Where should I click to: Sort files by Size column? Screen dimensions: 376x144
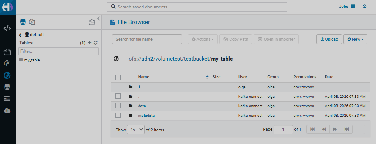[216, 77]
